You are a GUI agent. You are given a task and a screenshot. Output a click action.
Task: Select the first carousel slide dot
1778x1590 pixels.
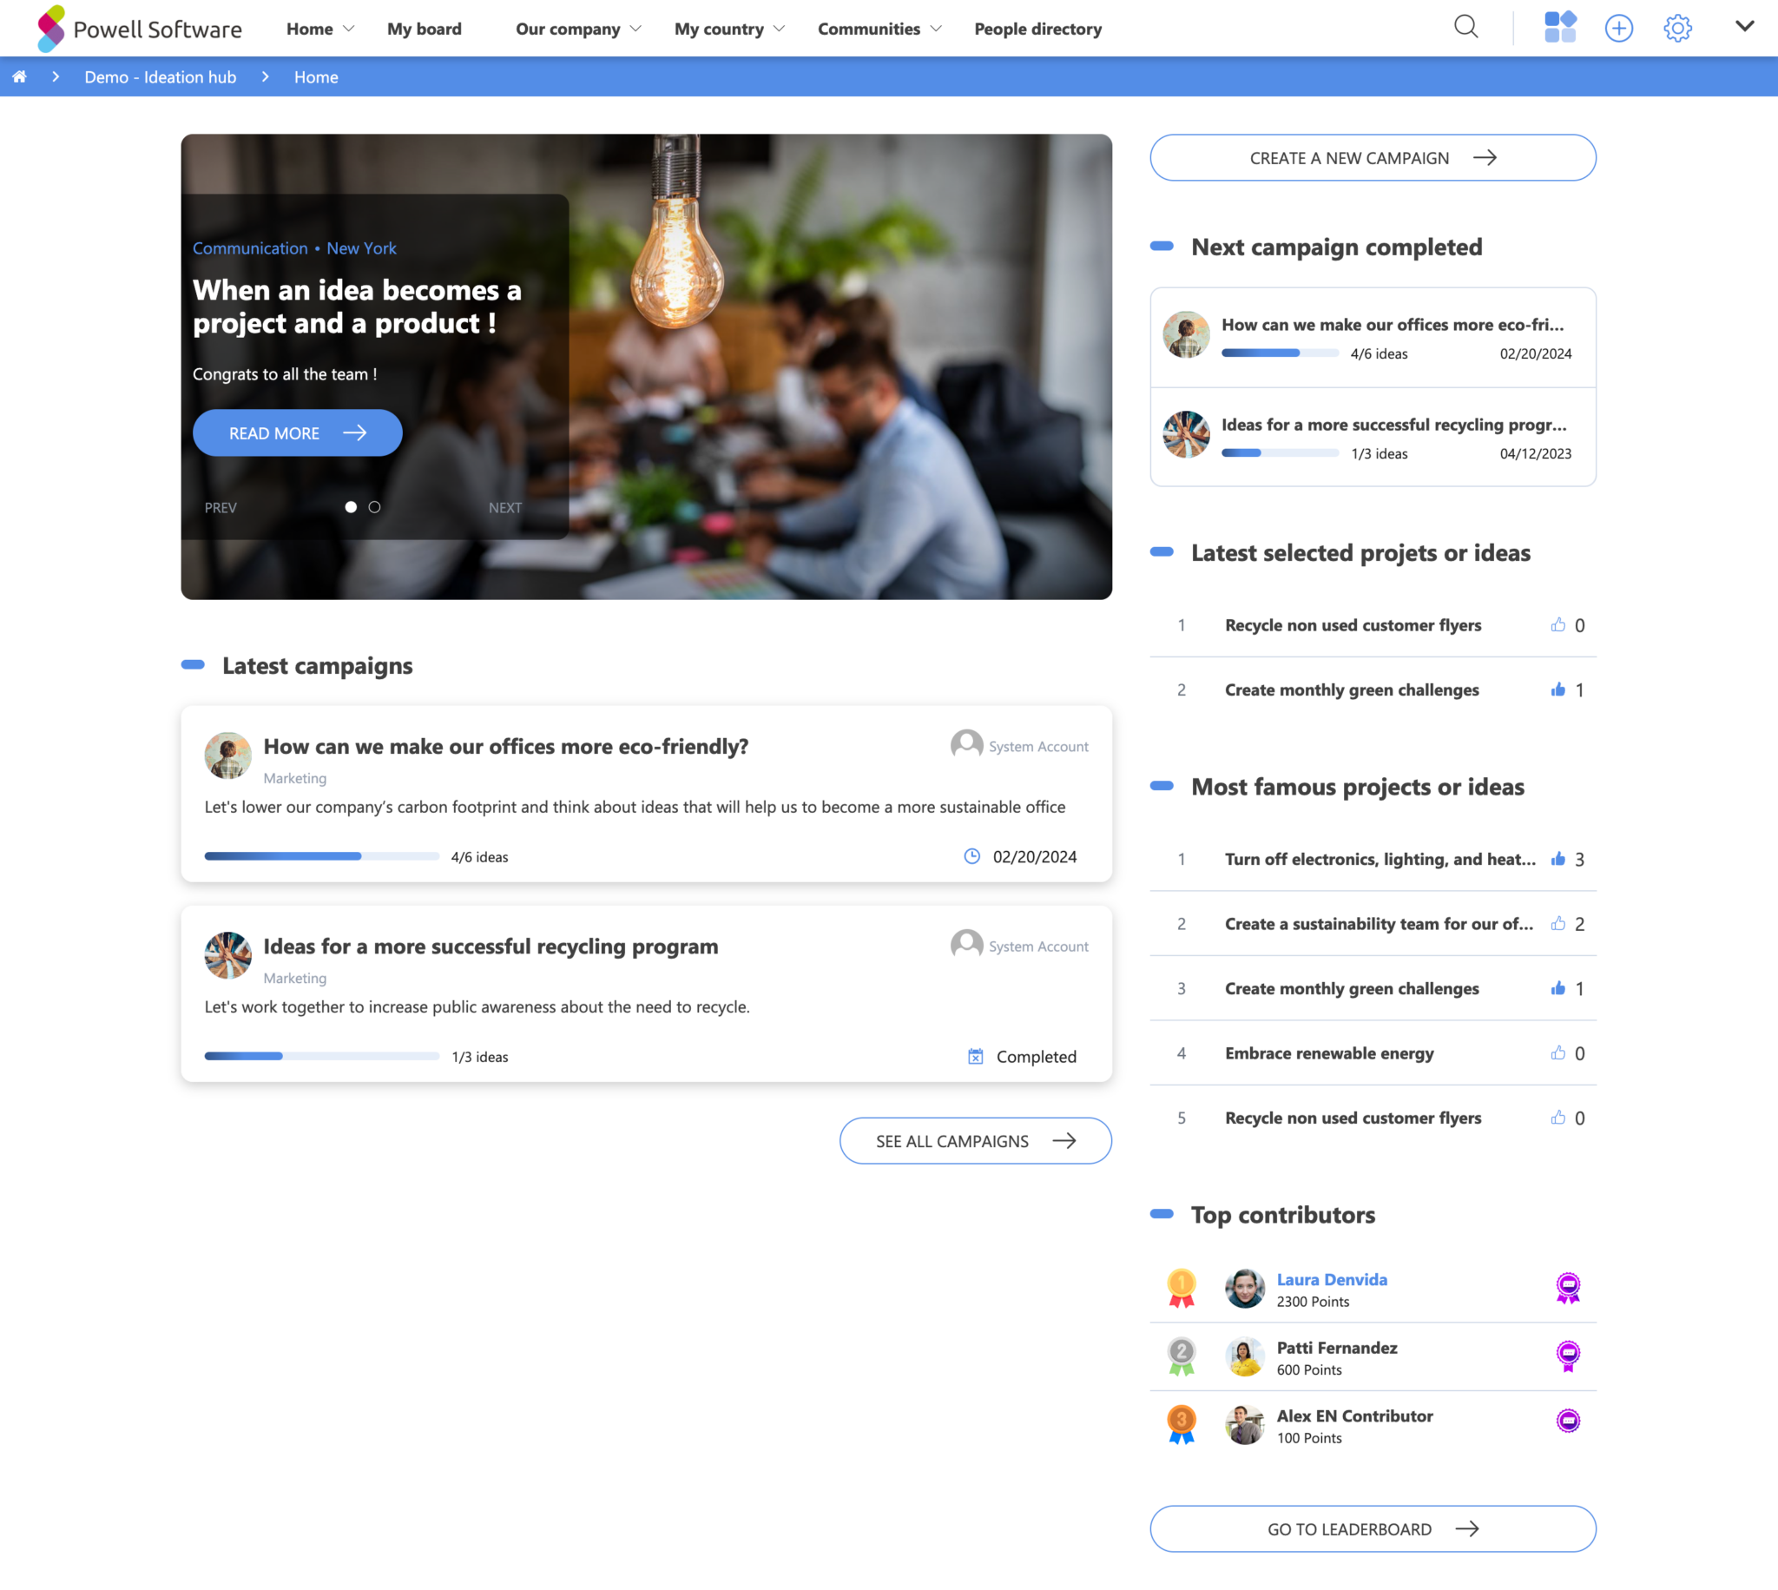[x=351, y=507]
